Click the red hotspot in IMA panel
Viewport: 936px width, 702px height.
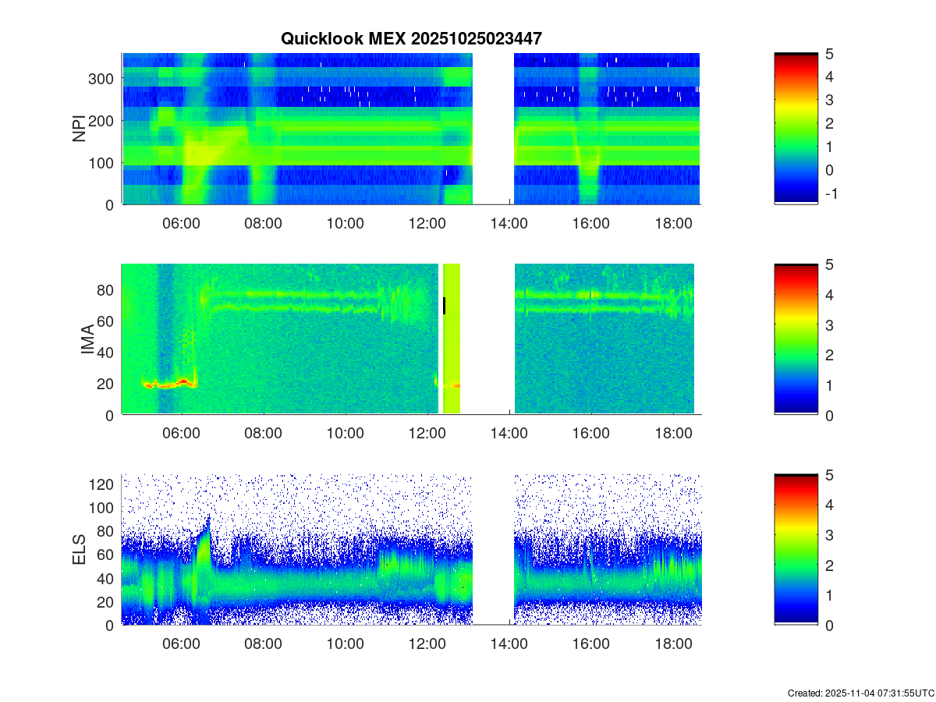183,381
